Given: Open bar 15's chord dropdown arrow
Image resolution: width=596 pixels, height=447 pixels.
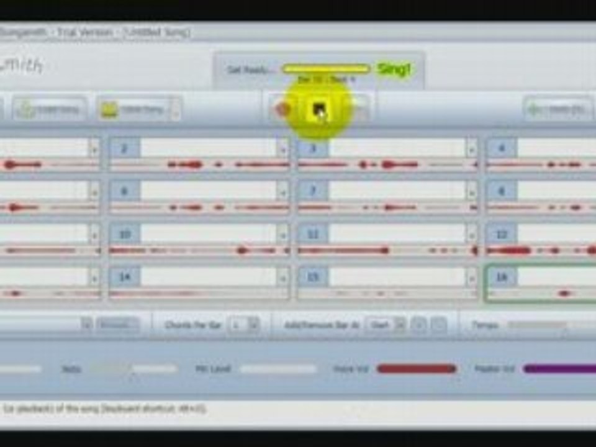Looking at the screenshot, I should click(471, 278).
